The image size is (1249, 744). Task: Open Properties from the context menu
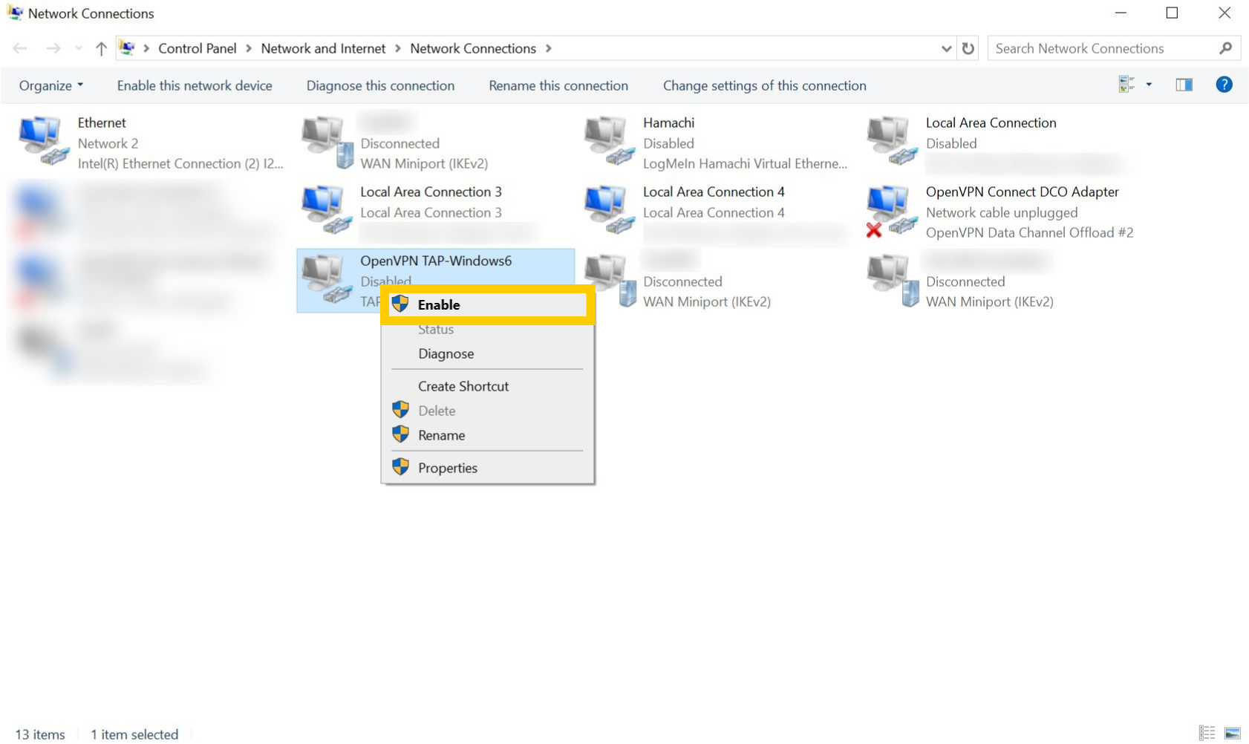pyautogui.click(x=447, y=469)
